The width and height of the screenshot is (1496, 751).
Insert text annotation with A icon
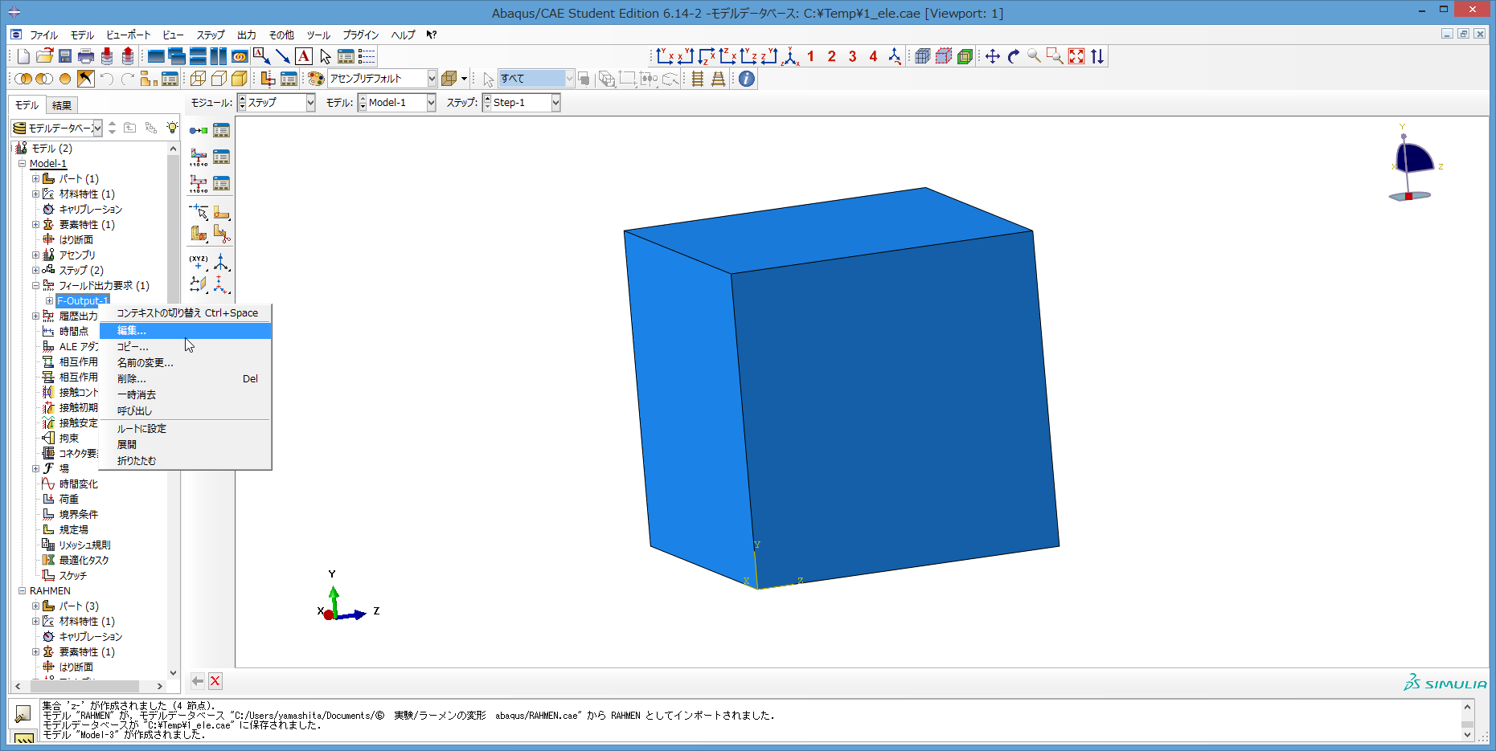[304, 56]
